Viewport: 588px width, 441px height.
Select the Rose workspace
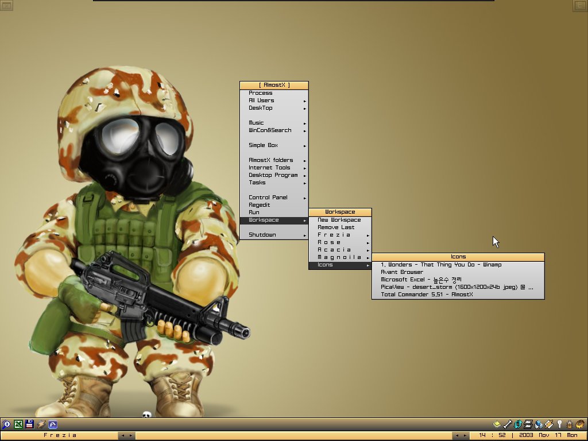[x=340, y=242]
